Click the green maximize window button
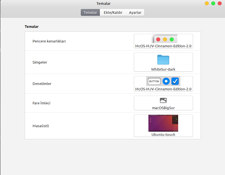This screenshot has height=175, width=225. point(213,3)
